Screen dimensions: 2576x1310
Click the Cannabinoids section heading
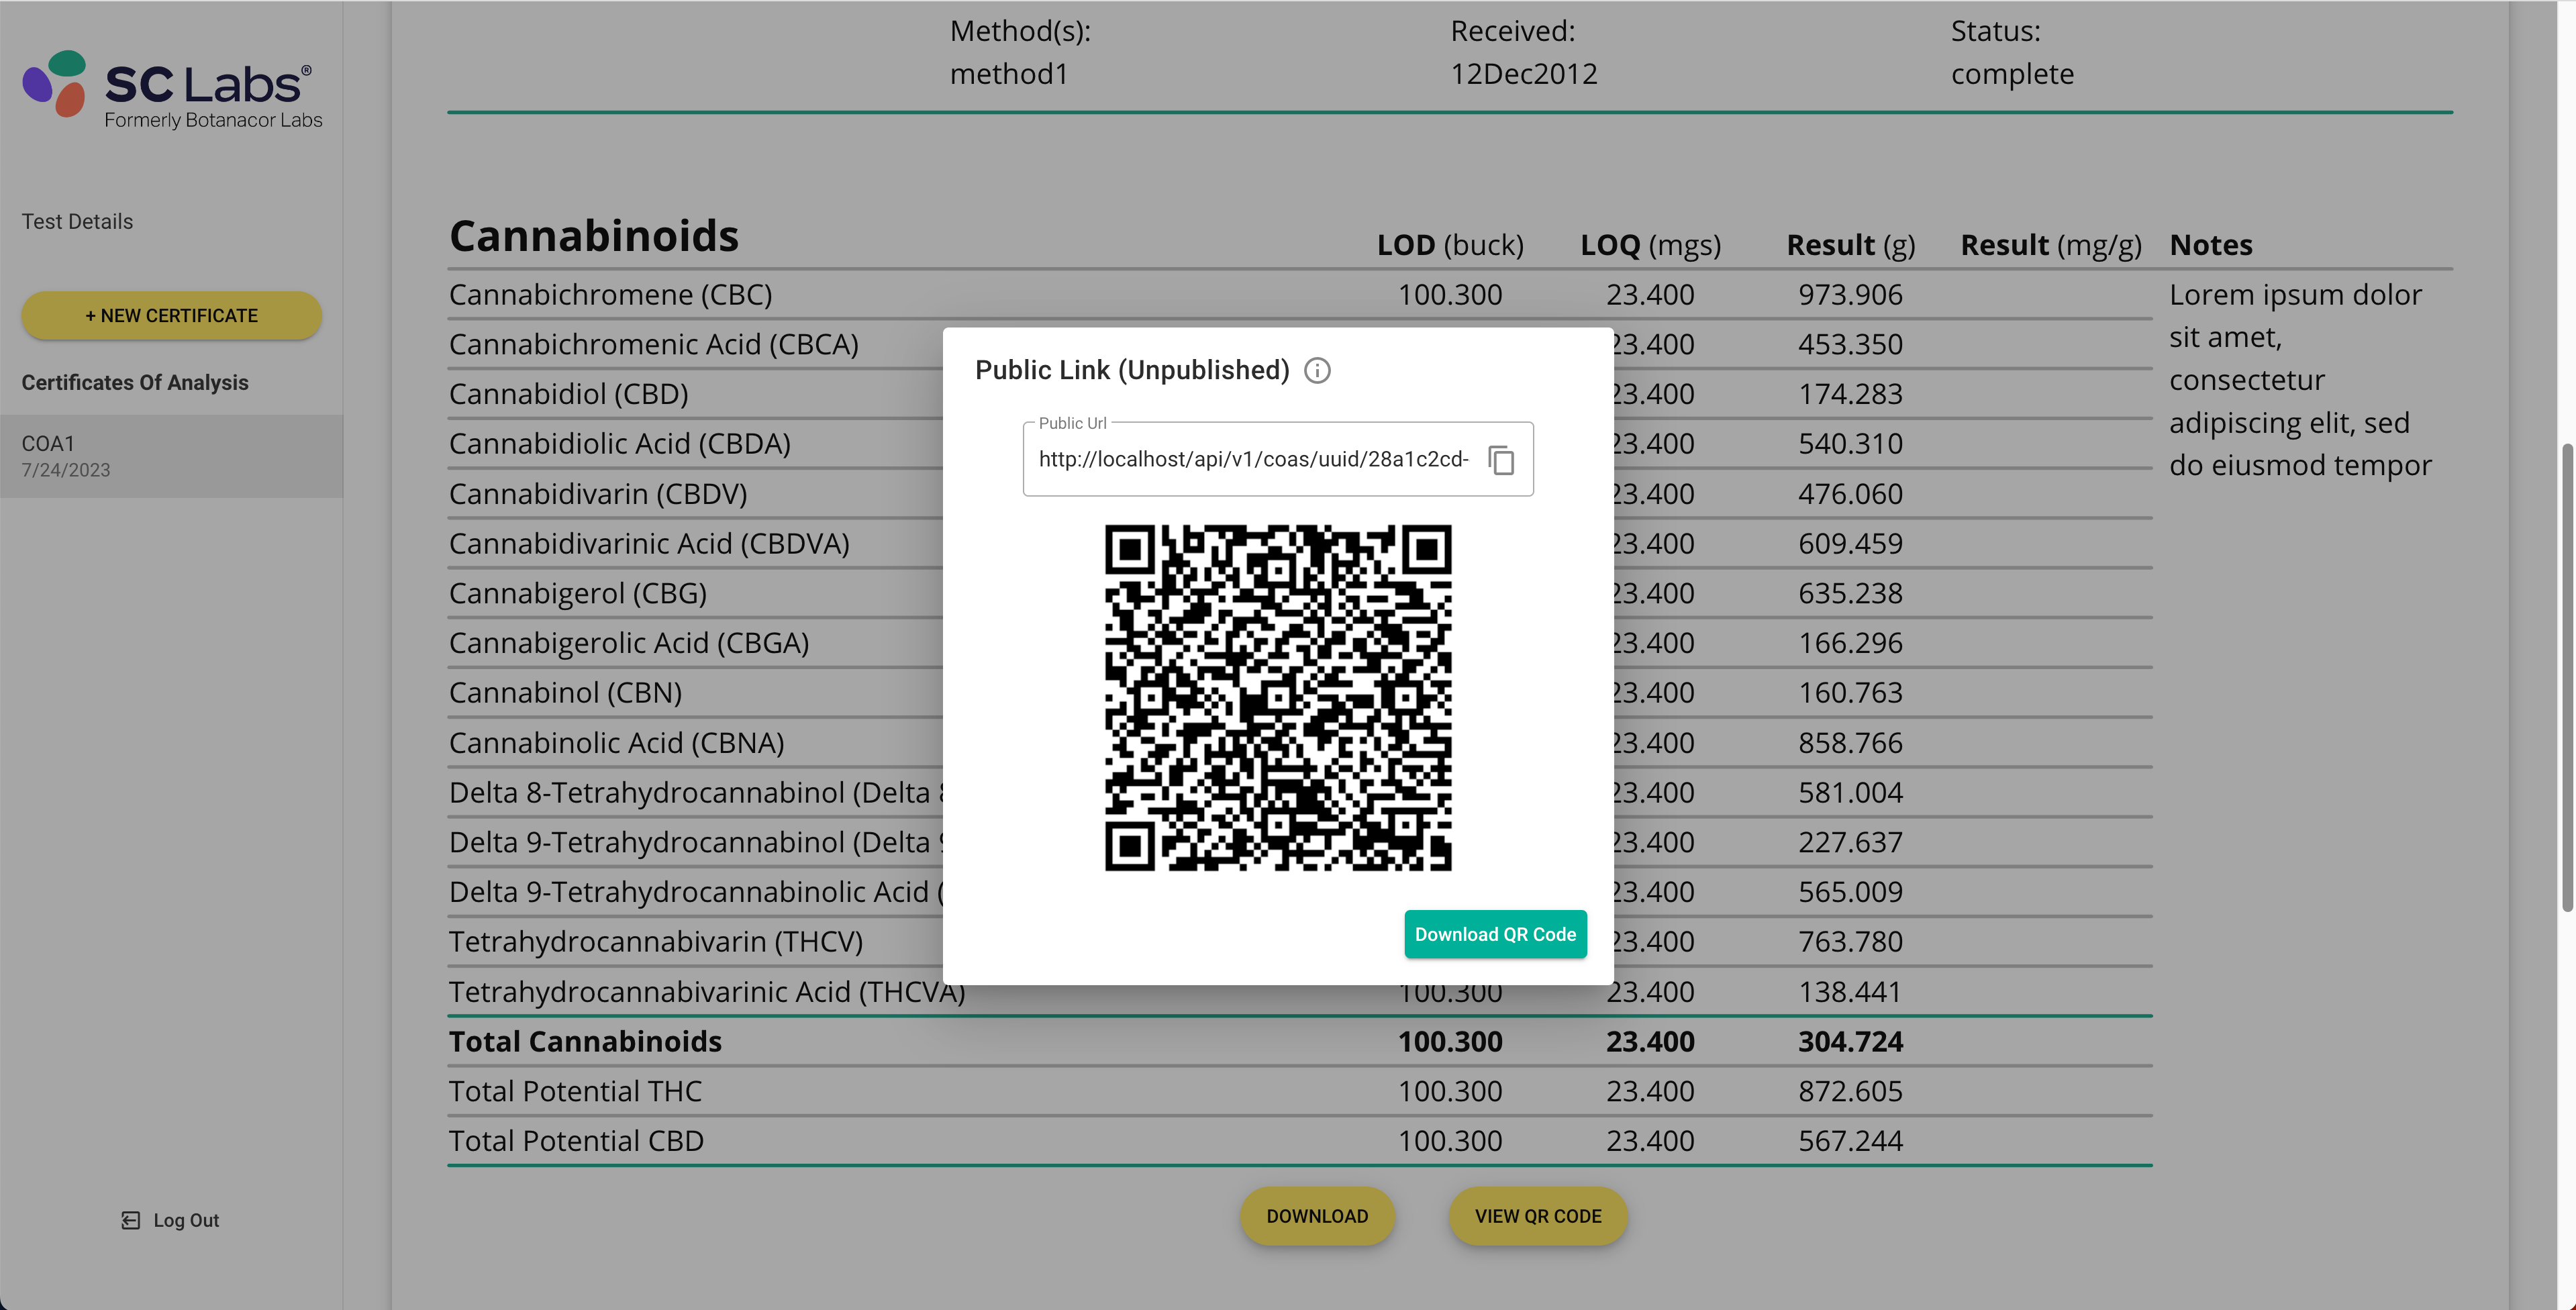[x=593, y=237]
